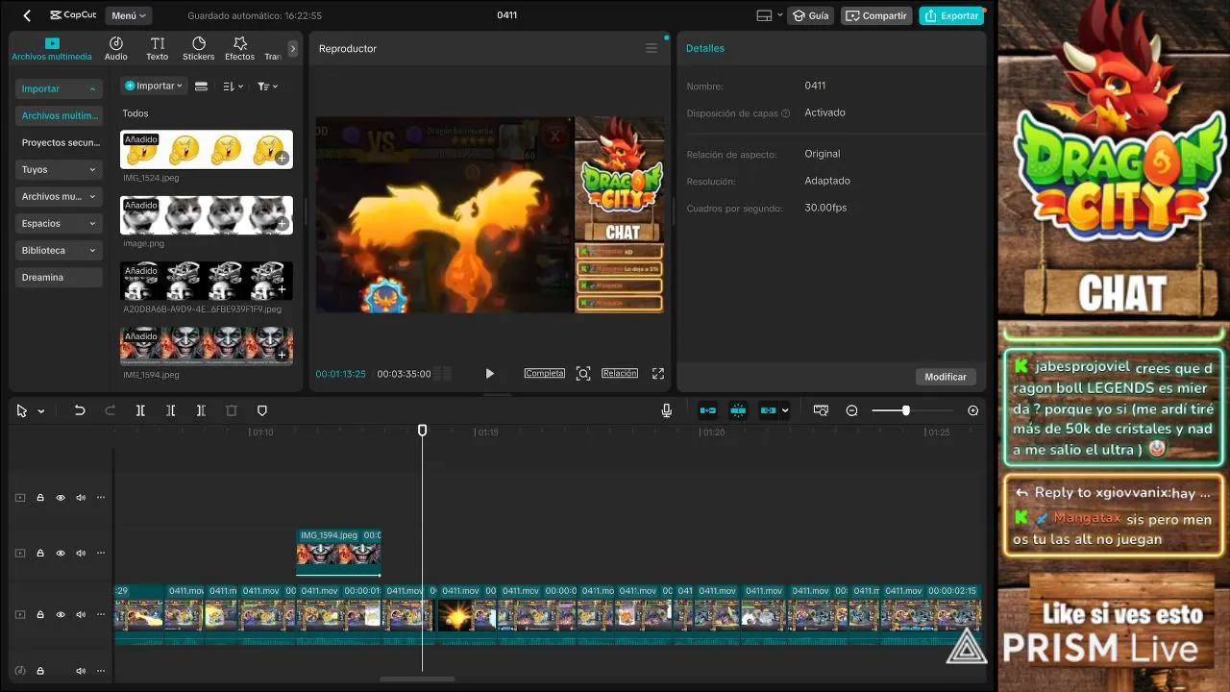Open the Audio tab
Screen dimensions: 1230x692
click(116, 49)
